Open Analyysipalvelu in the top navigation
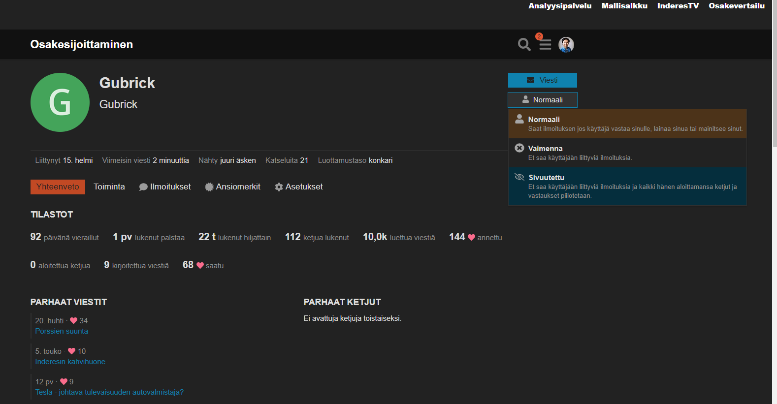Viewport: 777px width, 404px height. click(560, 6)
